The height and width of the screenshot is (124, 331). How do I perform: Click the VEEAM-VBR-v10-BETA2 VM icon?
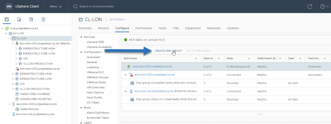click(x=17, y=99)
